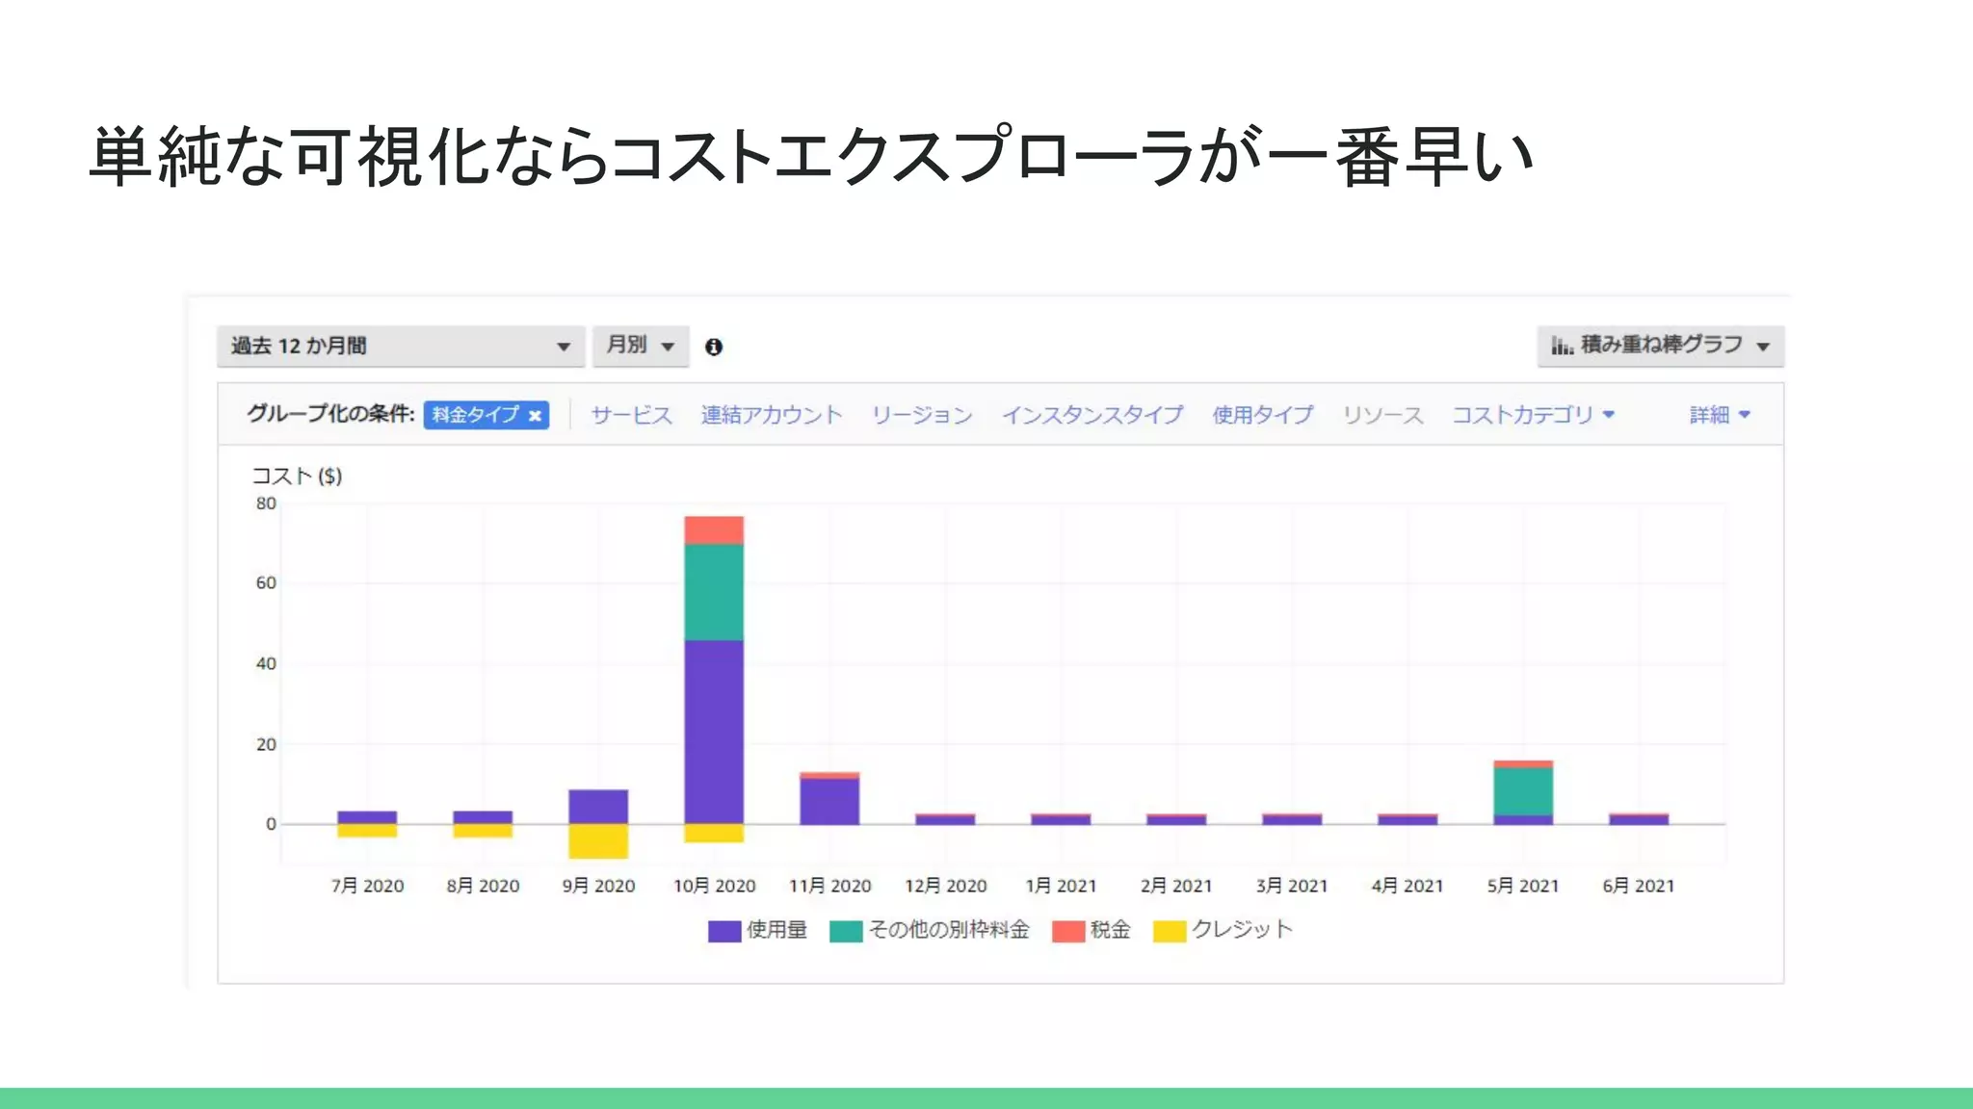Group by 連結アカウント
1973x1109 pixels.
point(772,415)
